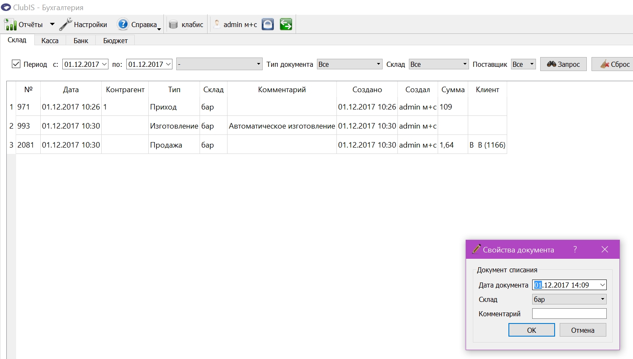
Task: Click the Отмена button
Action: (x=583, y=330)
